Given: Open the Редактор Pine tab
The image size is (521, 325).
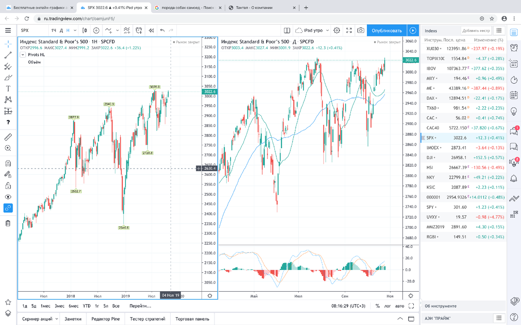Looking at the screenshot, I should (106, 319).
